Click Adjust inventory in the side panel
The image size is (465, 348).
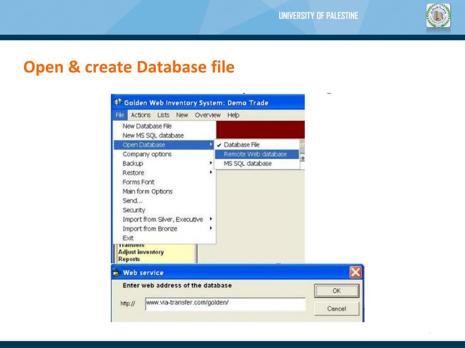pyautogui.click(x=141, y=252)
